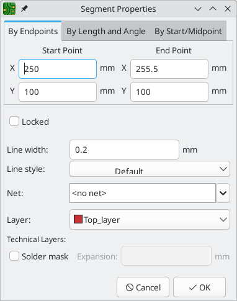Open the Line style dropdown

(150, 169)
